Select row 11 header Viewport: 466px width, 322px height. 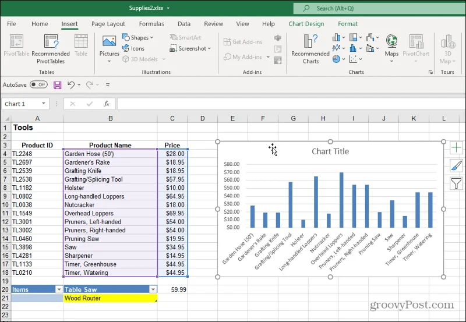coord(5,213)
